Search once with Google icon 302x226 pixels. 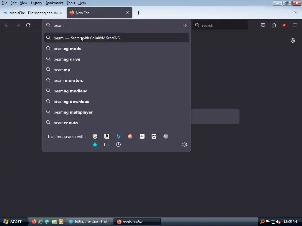click(95, 136)
